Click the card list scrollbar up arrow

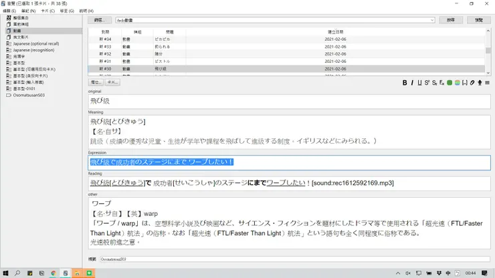(x=488, y=31)
